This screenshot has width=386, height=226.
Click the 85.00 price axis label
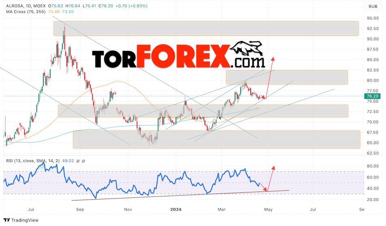pyautogui.click(x=373, y=60)
